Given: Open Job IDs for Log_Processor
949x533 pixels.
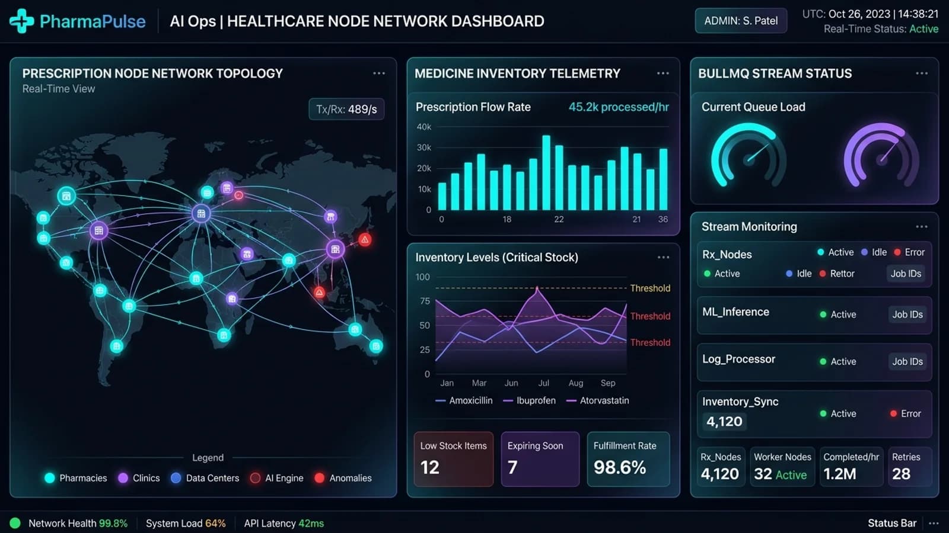Looking at the screenshot, I should coord(907,361).
